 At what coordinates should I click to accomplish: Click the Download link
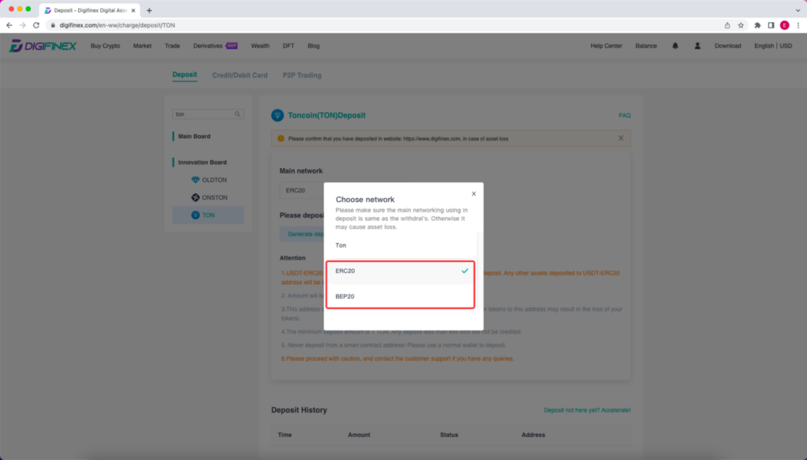point(728,46)
